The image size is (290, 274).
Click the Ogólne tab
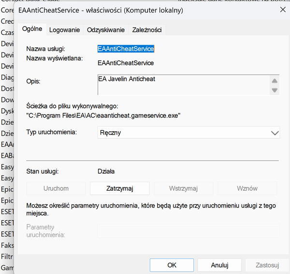pyautogui.click(x=32, y=29)
